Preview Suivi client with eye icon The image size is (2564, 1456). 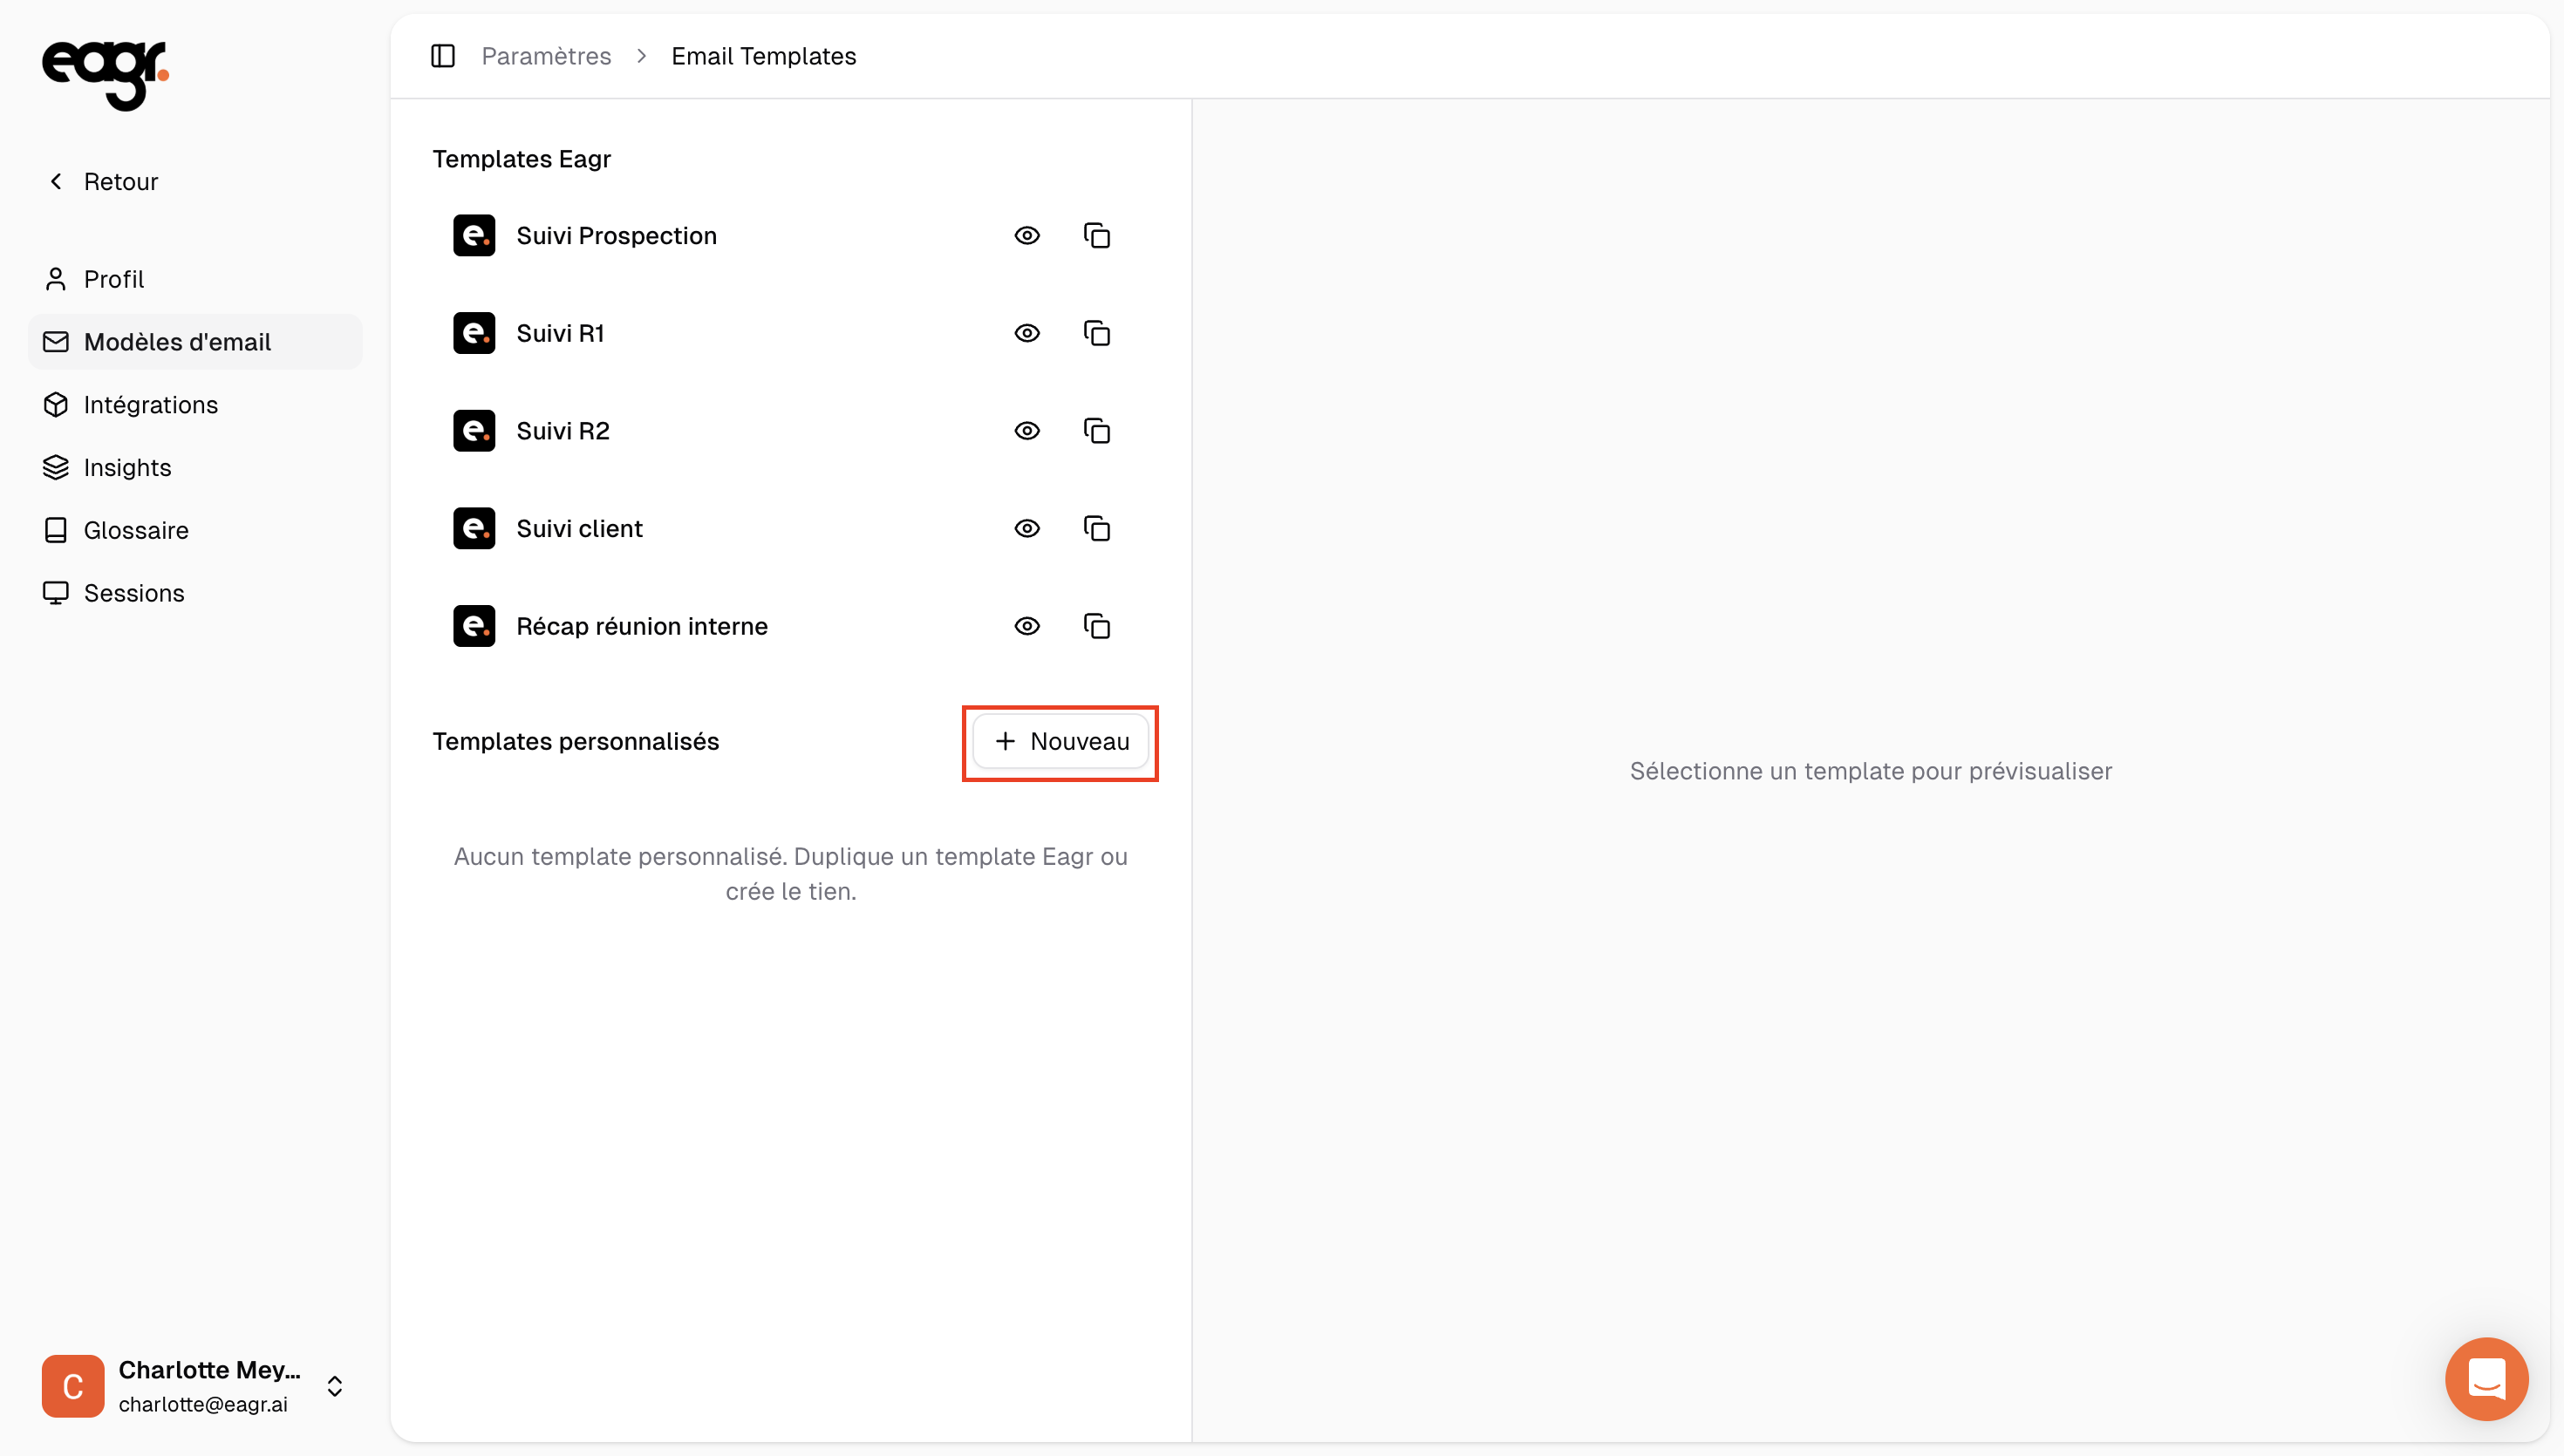[1027, 529]
